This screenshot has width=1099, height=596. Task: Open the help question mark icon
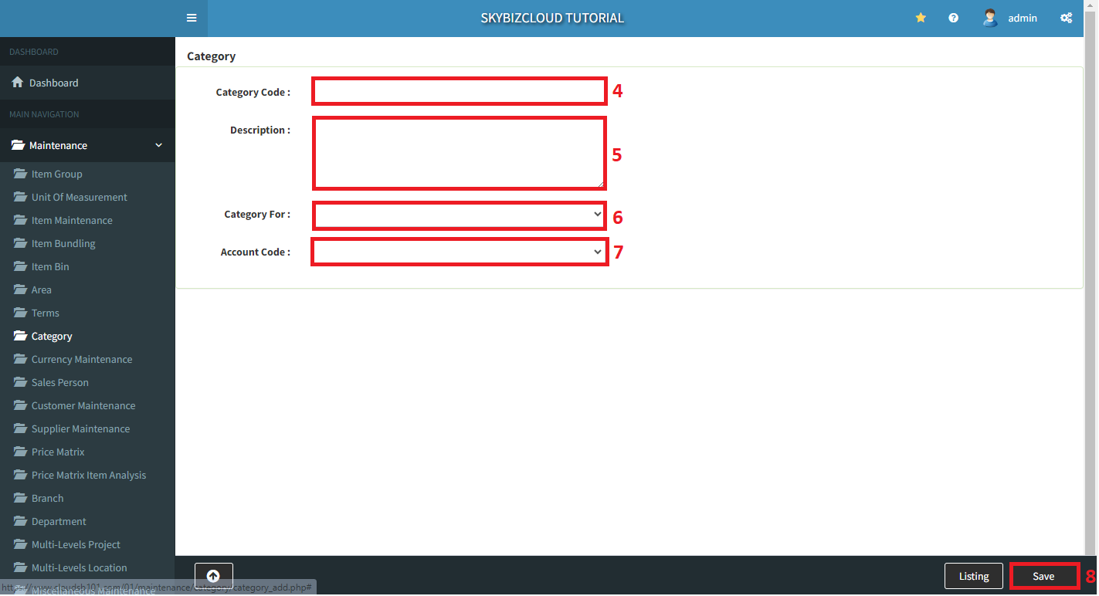pos(954,18)
